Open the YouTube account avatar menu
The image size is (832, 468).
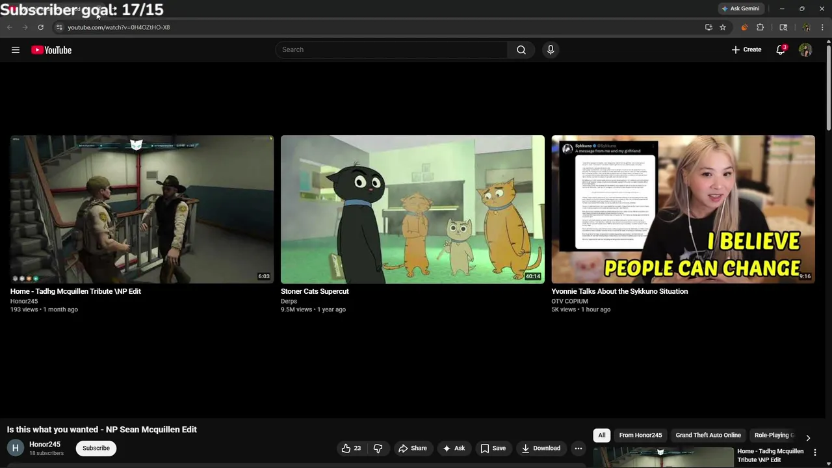(x=805, y=50)
